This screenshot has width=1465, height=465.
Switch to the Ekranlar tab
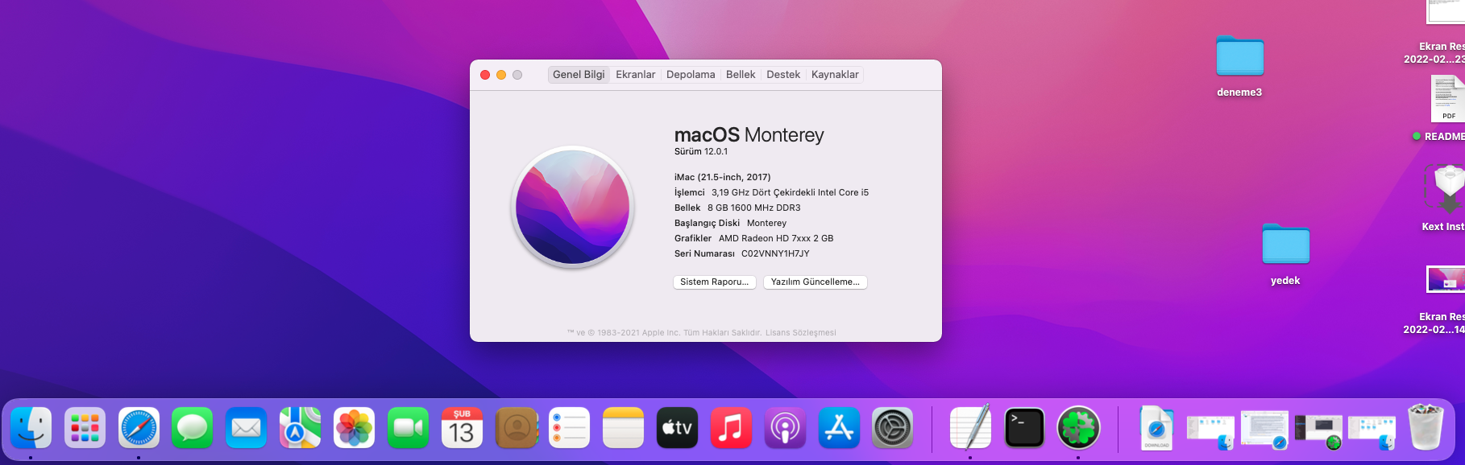pos(636,74)
